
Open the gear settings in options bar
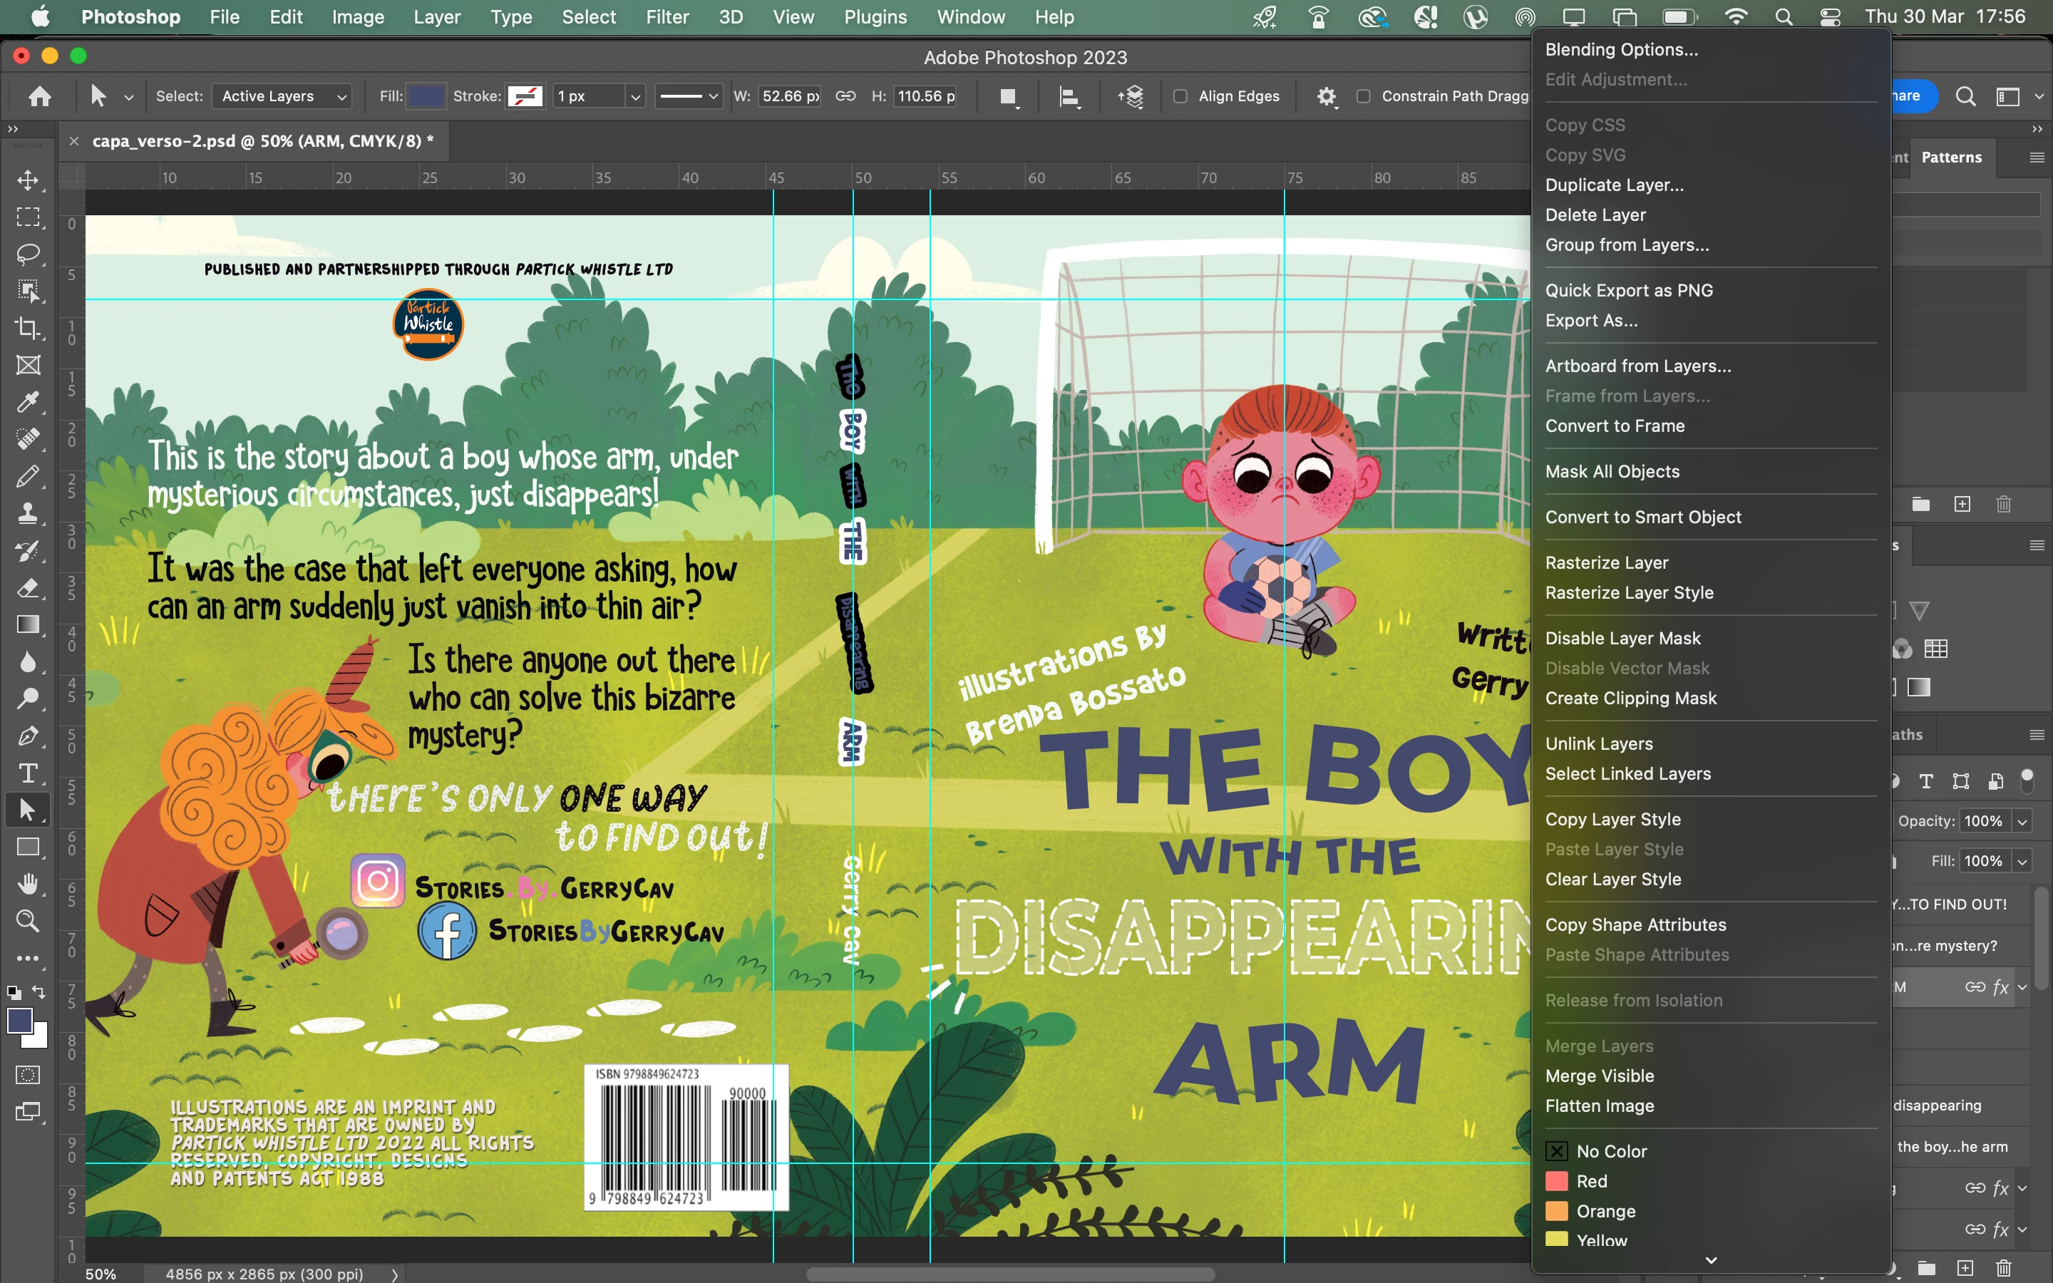(x=1326, y=97)
